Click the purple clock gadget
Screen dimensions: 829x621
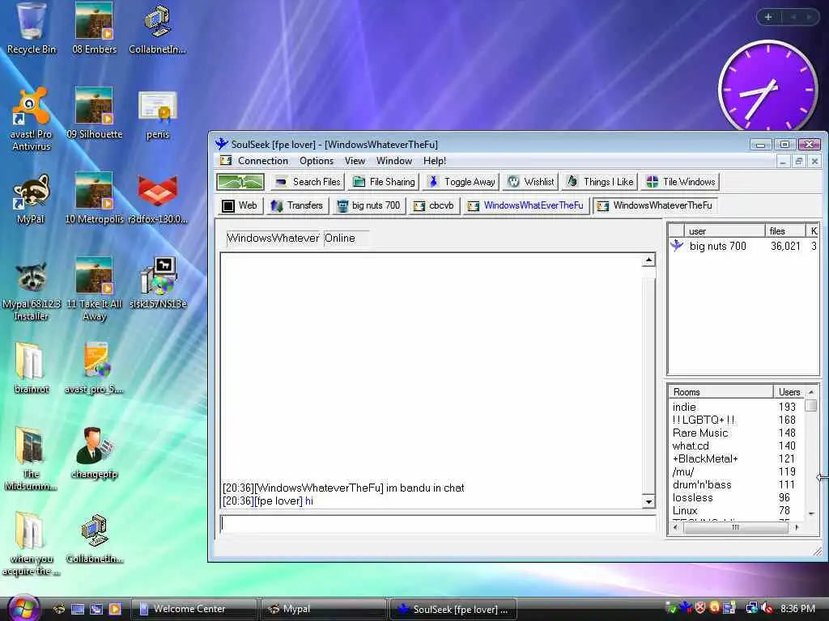coord(767,87)
